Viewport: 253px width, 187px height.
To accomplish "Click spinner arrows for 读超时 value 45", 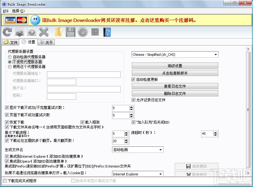I will (x=216, y=134).
